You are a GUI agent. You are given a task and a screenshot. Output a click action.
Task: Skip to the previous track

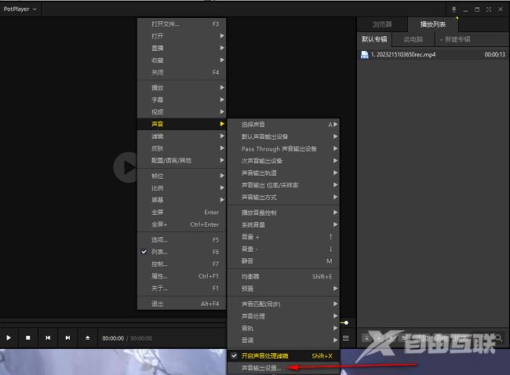point(48,337)
